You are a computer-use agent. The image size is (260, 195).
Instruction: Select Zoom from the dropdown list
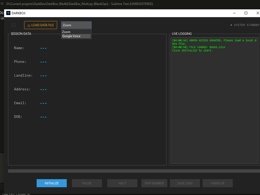coord(76,32)
